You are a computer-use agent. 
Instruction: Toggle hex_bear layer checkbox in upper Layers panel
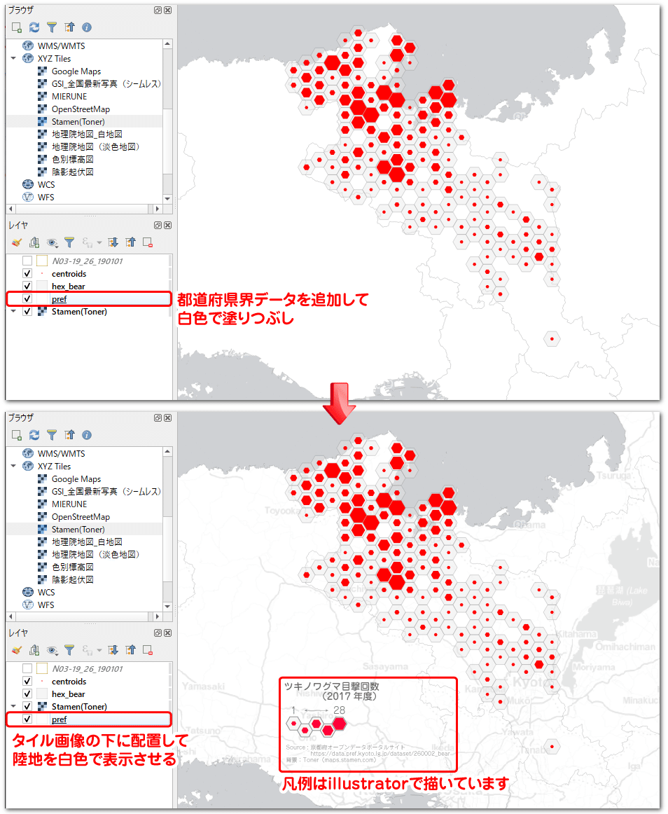click(x=27, y=286)
